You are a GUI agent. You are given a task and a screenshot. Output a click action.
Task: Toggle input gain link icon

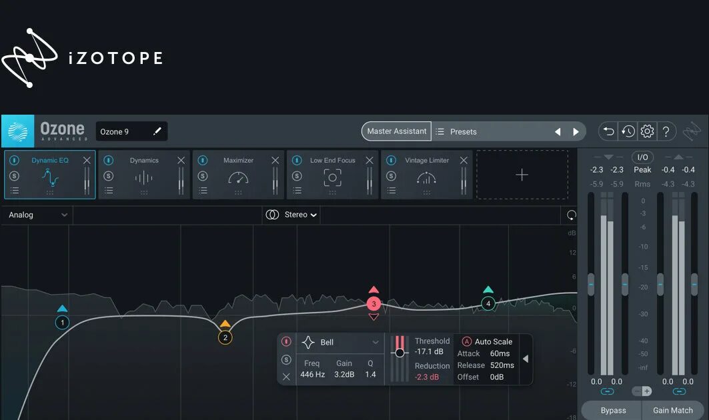607,391
